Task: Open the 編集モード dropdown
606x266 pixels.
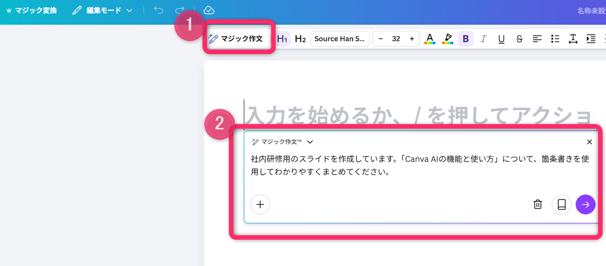Action: [102, 10]
